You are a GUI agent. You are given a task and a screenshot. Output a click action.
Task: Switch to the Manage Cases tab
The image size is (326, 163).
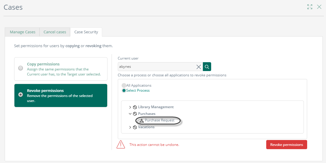[22, 32]
